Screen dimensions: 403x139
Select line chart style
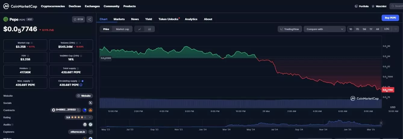[139, 29]
